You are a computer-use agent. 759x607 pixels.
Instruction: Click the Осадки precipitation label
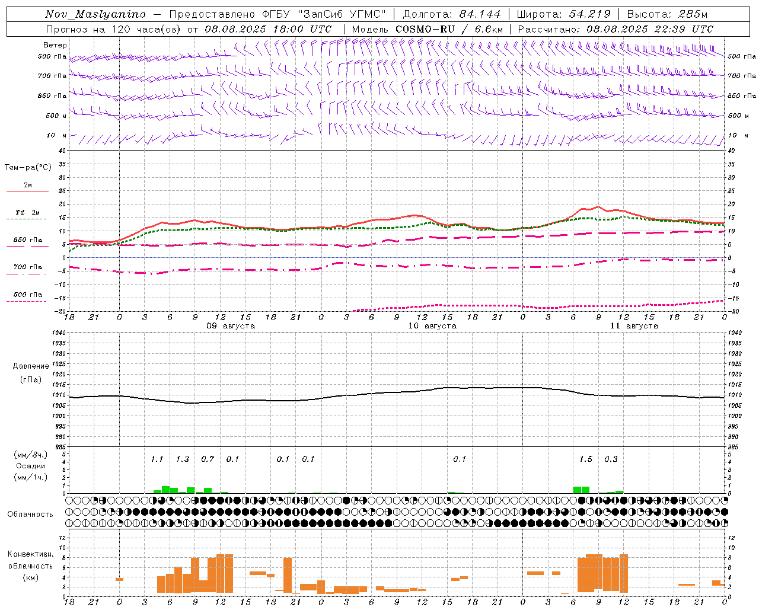(30, 466)
